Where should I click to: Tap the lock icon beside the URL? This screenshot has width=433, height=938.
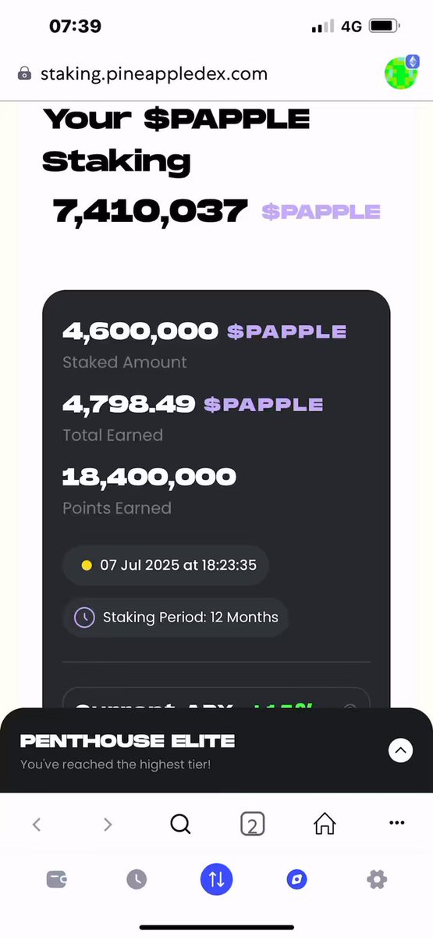tap(25, 74)
